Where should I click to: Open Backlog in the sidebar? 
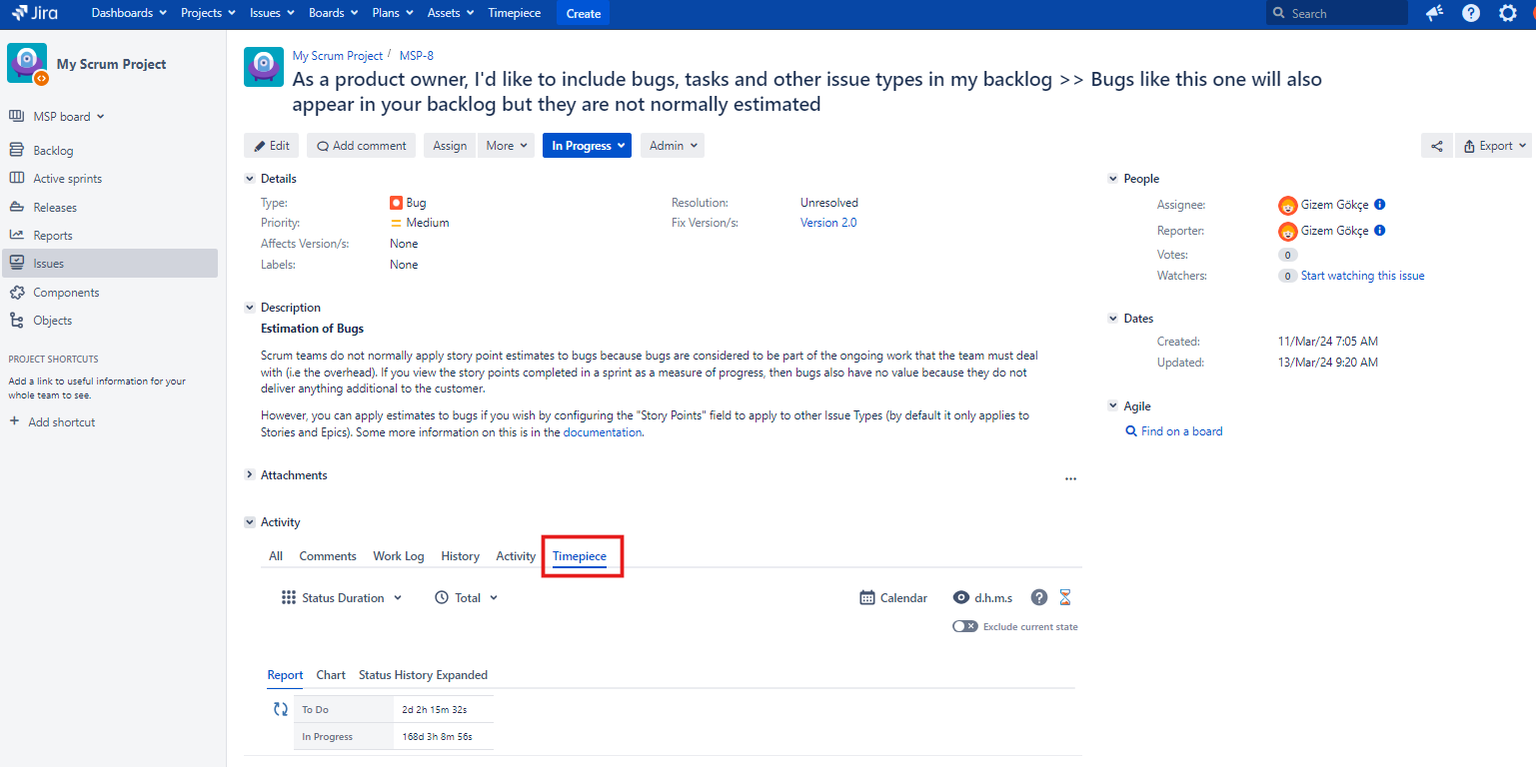click(x=53, y=151)
